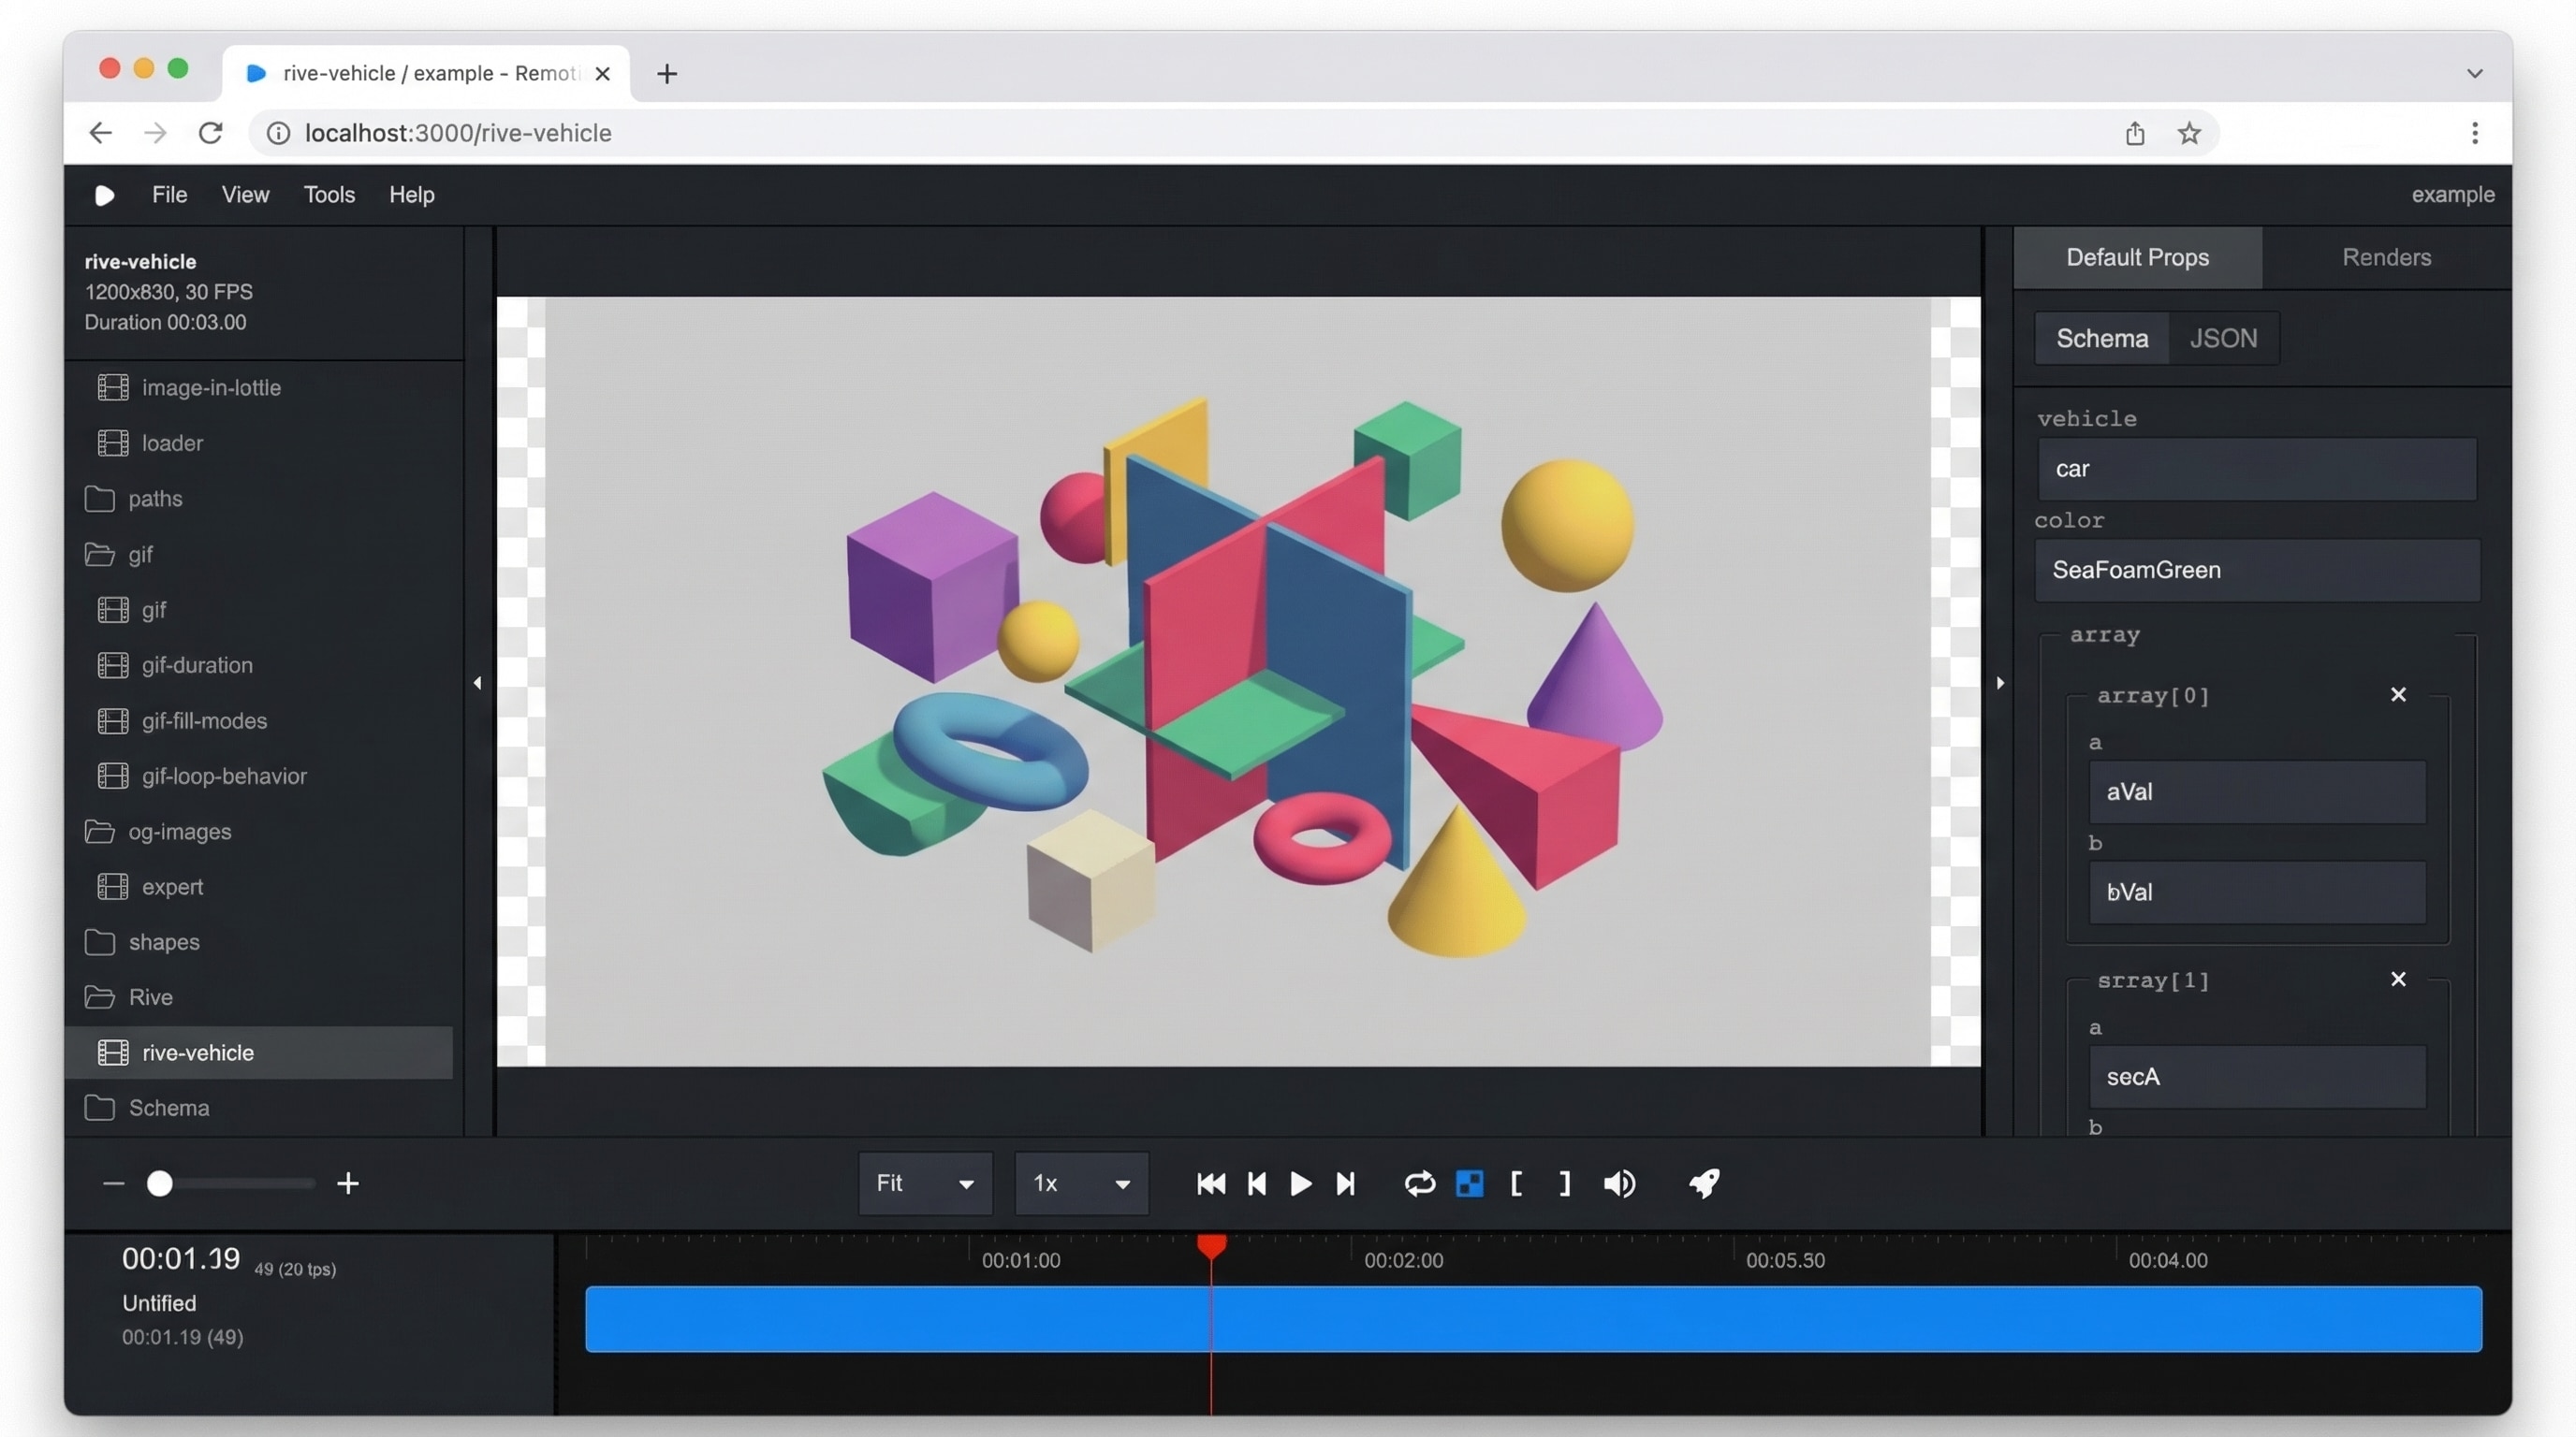
Task: Collapse the Rive folder
Action: (x=150, y=997)
